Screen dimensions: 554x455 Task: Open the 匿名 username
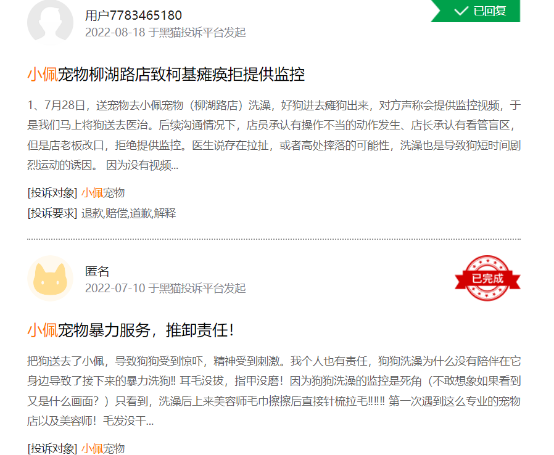coord(97,271)
